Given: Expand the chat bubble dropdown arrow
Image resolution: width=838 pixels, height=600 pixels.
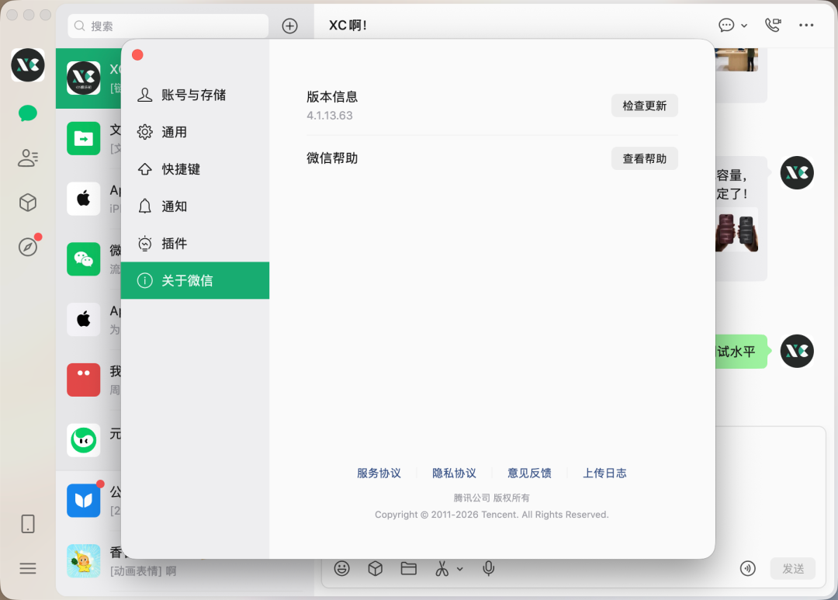Looking at the screenshot, I should pyautogui.click(x=744, y=26).
